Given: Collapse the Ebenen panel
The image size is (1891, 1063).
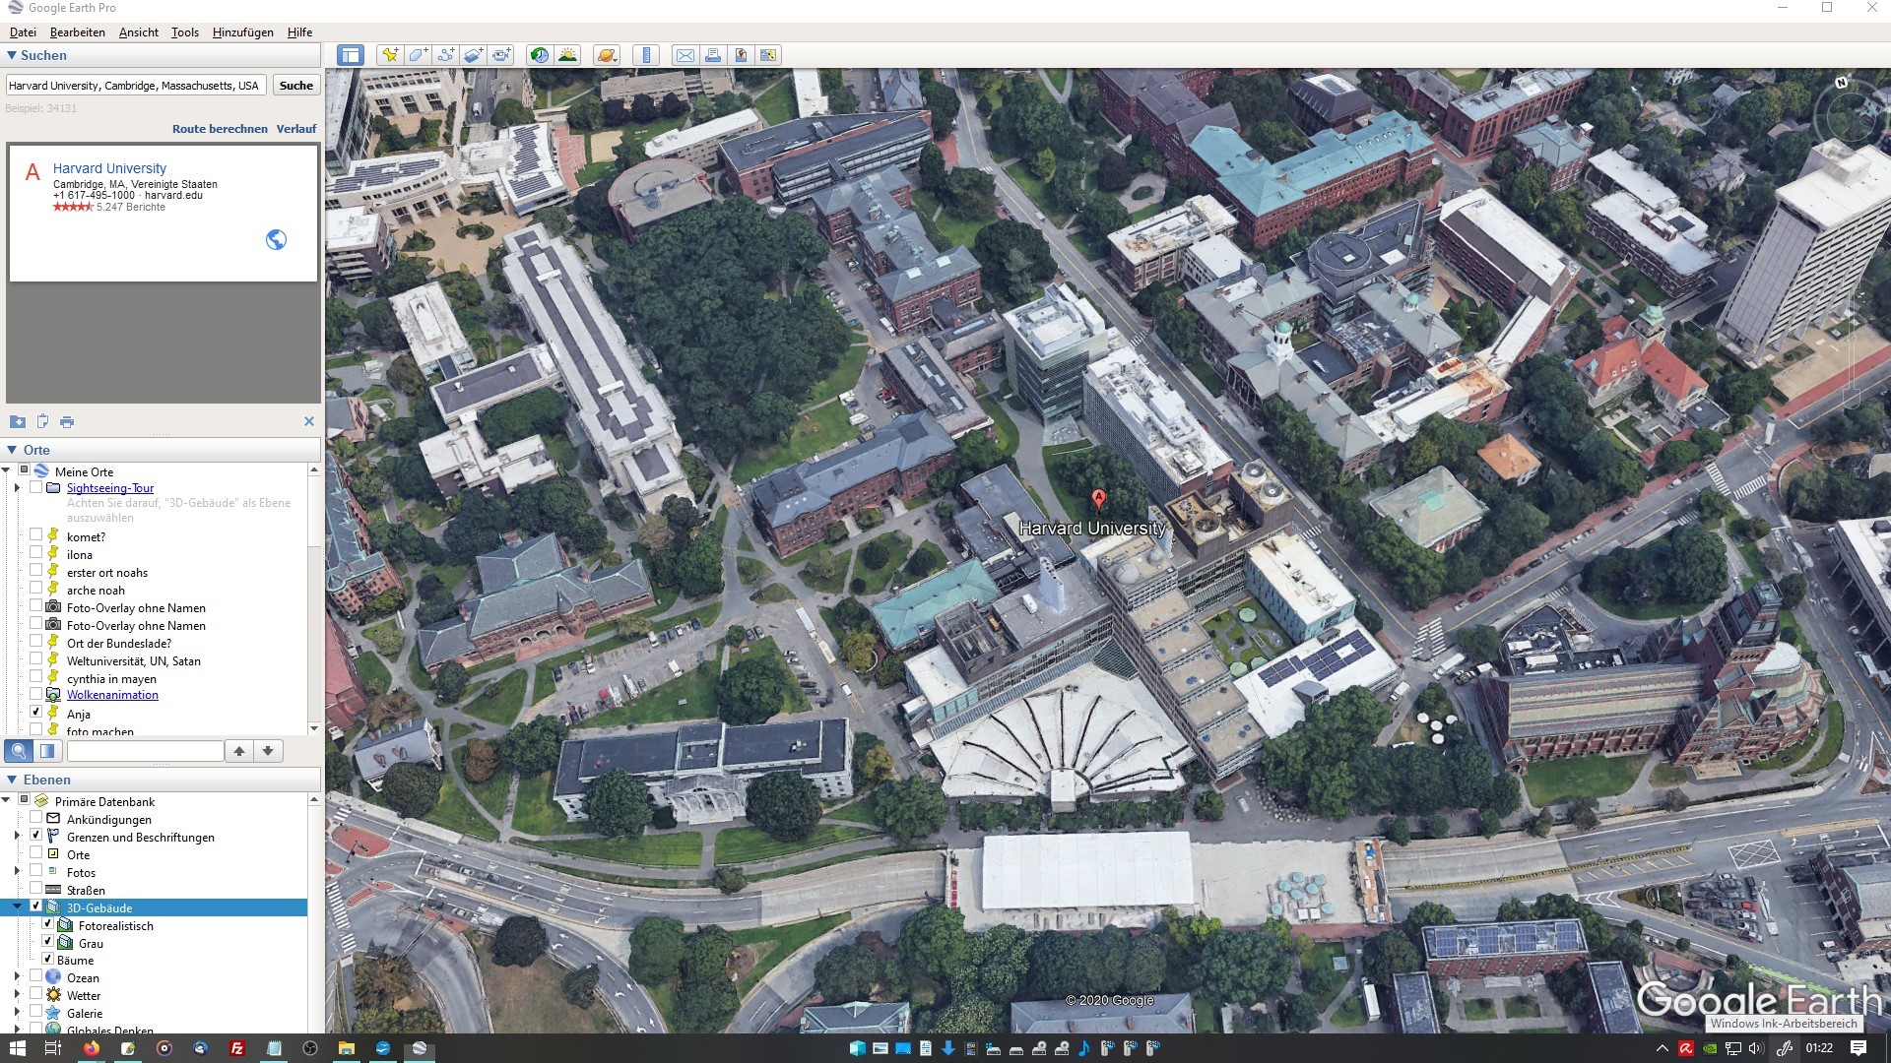Looking at the screenshot, I should [x=12, y=780].
